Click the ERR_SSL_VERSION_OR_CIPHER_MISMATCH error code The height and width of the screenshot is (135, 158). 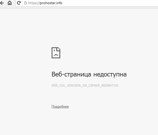pyautogui.click(x=85, y=86)
